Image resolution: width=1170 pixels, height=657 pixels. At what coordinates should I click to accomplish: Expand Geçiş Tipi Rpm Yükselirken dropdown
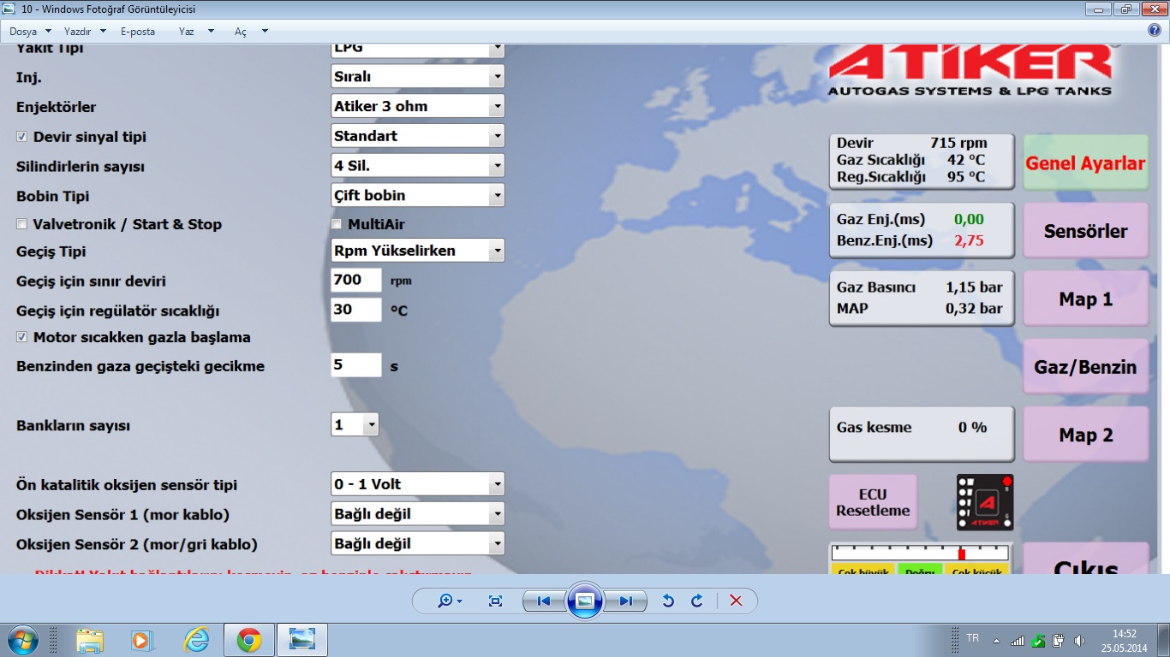click(x=418, y=251)
